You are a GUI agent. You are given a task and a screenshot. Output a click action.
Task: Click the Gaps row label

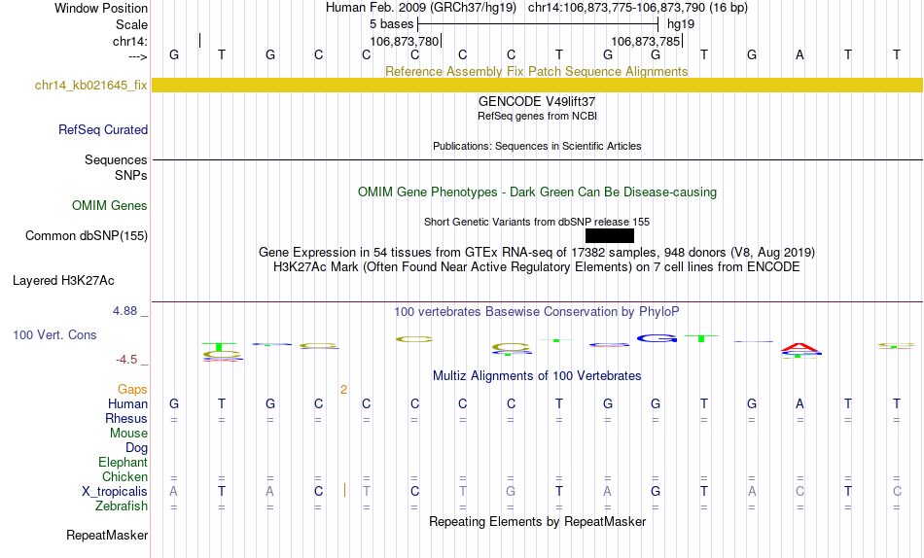coord(132,389)
